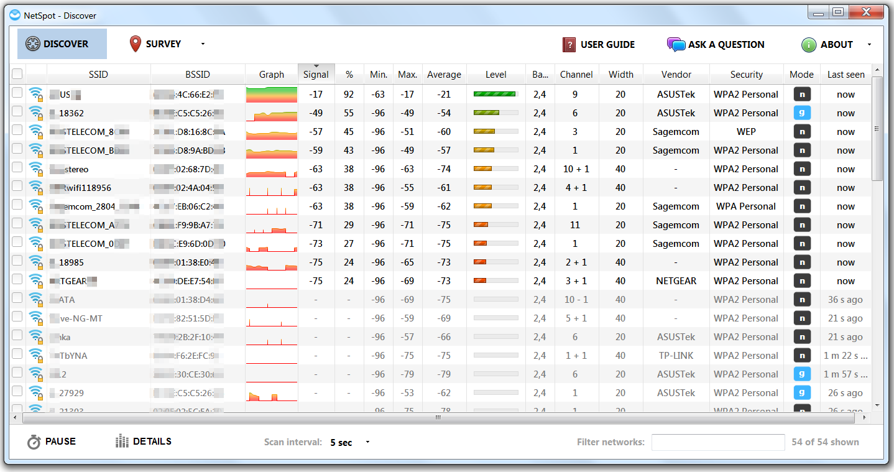Click the Discover compass icon
Screen dimensions: 894x472
(33, 44)
